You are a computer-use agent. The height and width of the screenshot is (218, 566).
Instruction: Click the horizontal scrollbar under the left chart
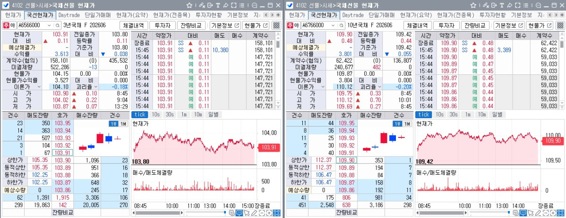(x=157, y=213)
